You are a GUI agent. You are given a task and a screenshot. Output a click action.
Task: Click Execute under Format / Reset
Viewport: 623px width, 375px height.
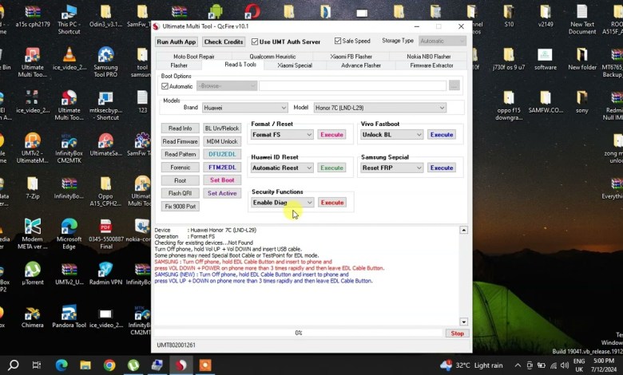(x=331, y=135)
